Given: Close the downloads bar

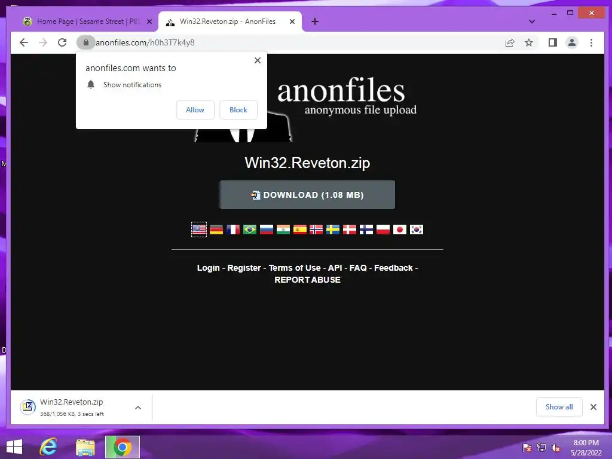Looking at the screenshot, I should (x=593, y=407).
